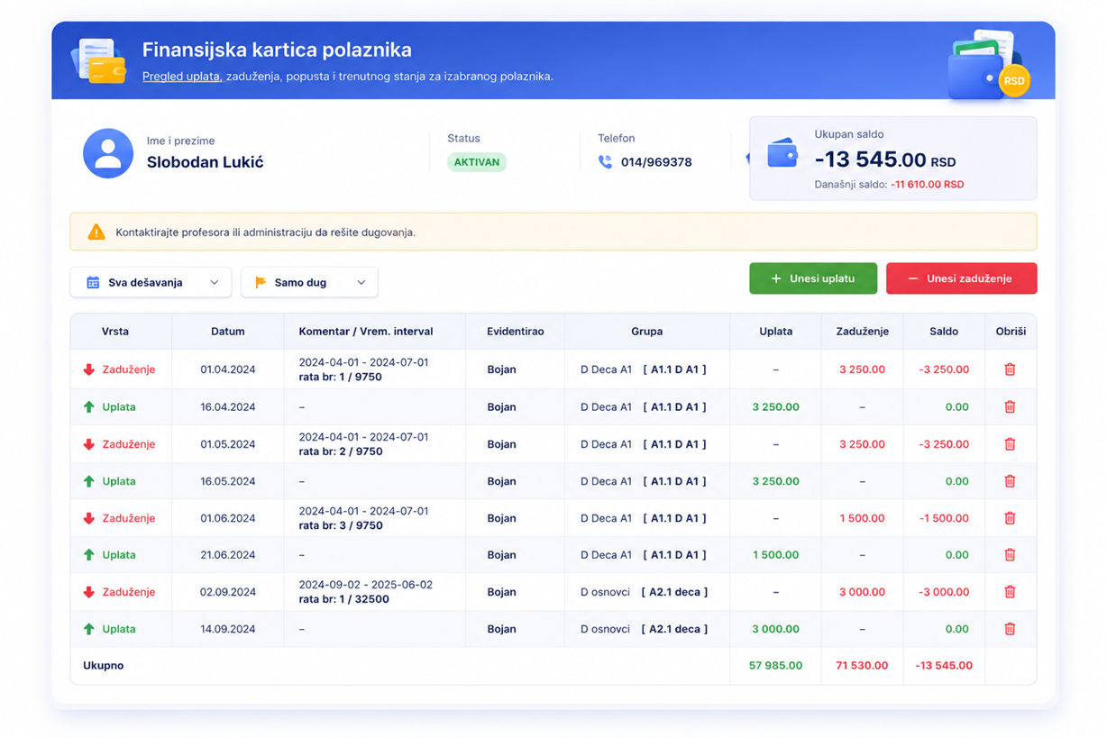Click the 3 000.00 Zaduženje amount

[863, 592]
